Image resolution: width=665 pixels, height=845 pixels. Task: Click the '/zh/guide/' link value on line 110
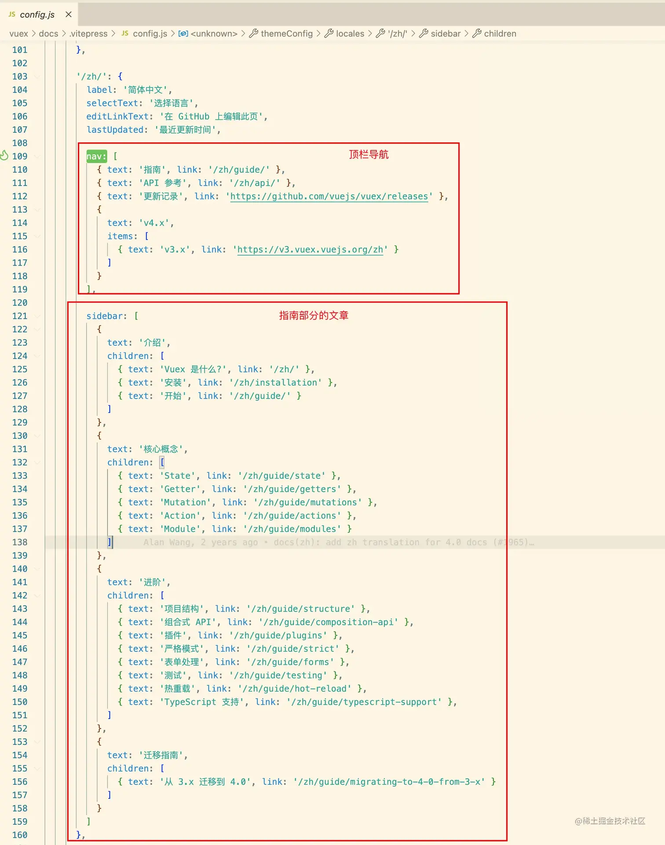pyautogui.click(x=239, y=169)
